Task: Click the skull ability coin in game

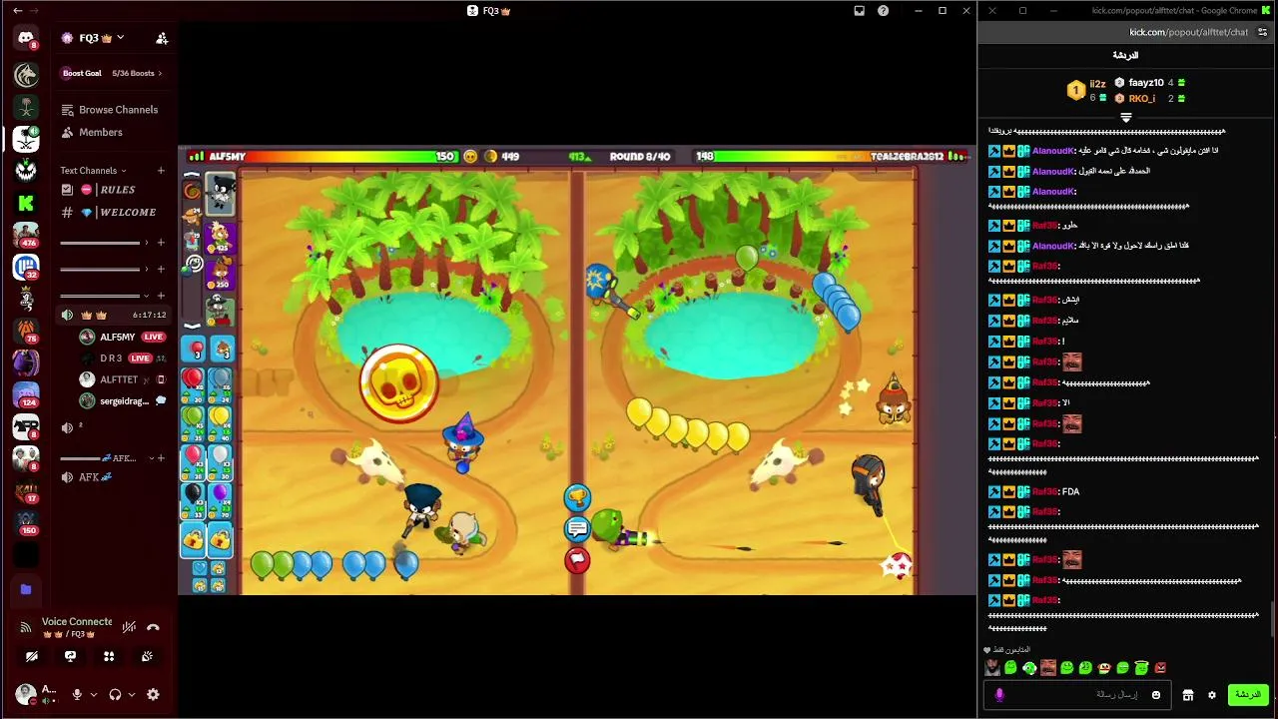Action: pos(398,383)
